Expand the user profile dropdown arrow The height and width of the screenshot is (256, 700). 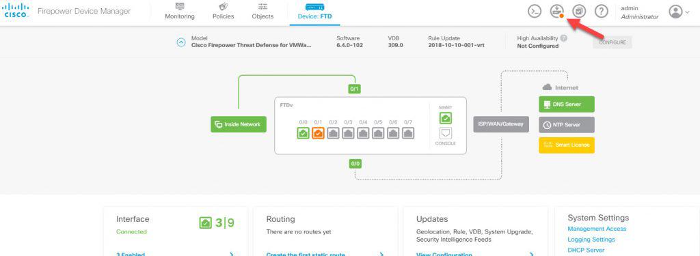[688, 12]
